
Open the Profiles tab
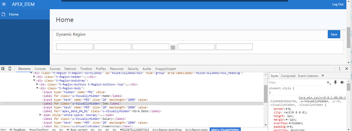101,69
